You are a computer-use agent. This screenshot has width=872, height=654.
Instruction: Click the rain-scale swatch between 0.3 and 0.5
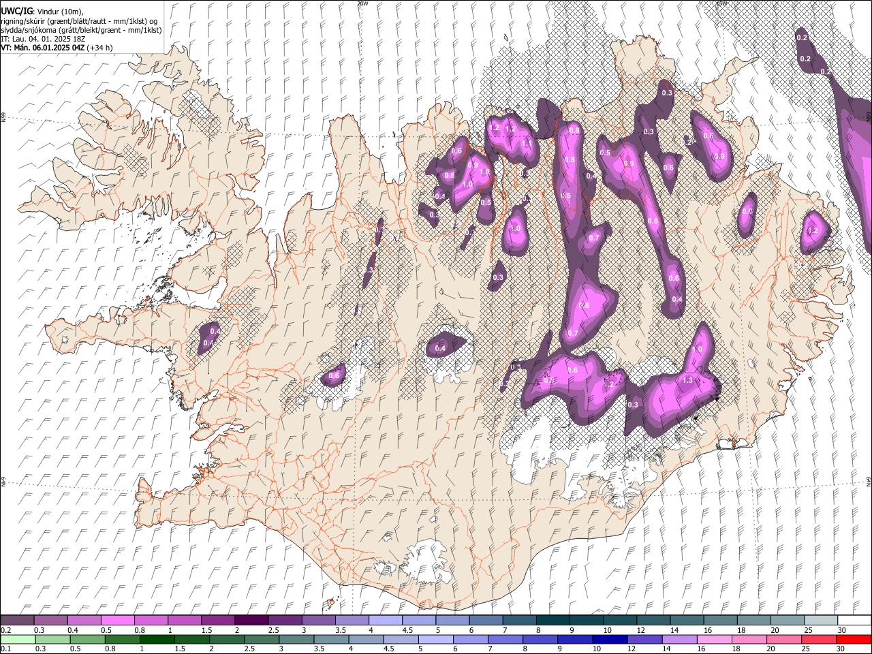(52, 639)
